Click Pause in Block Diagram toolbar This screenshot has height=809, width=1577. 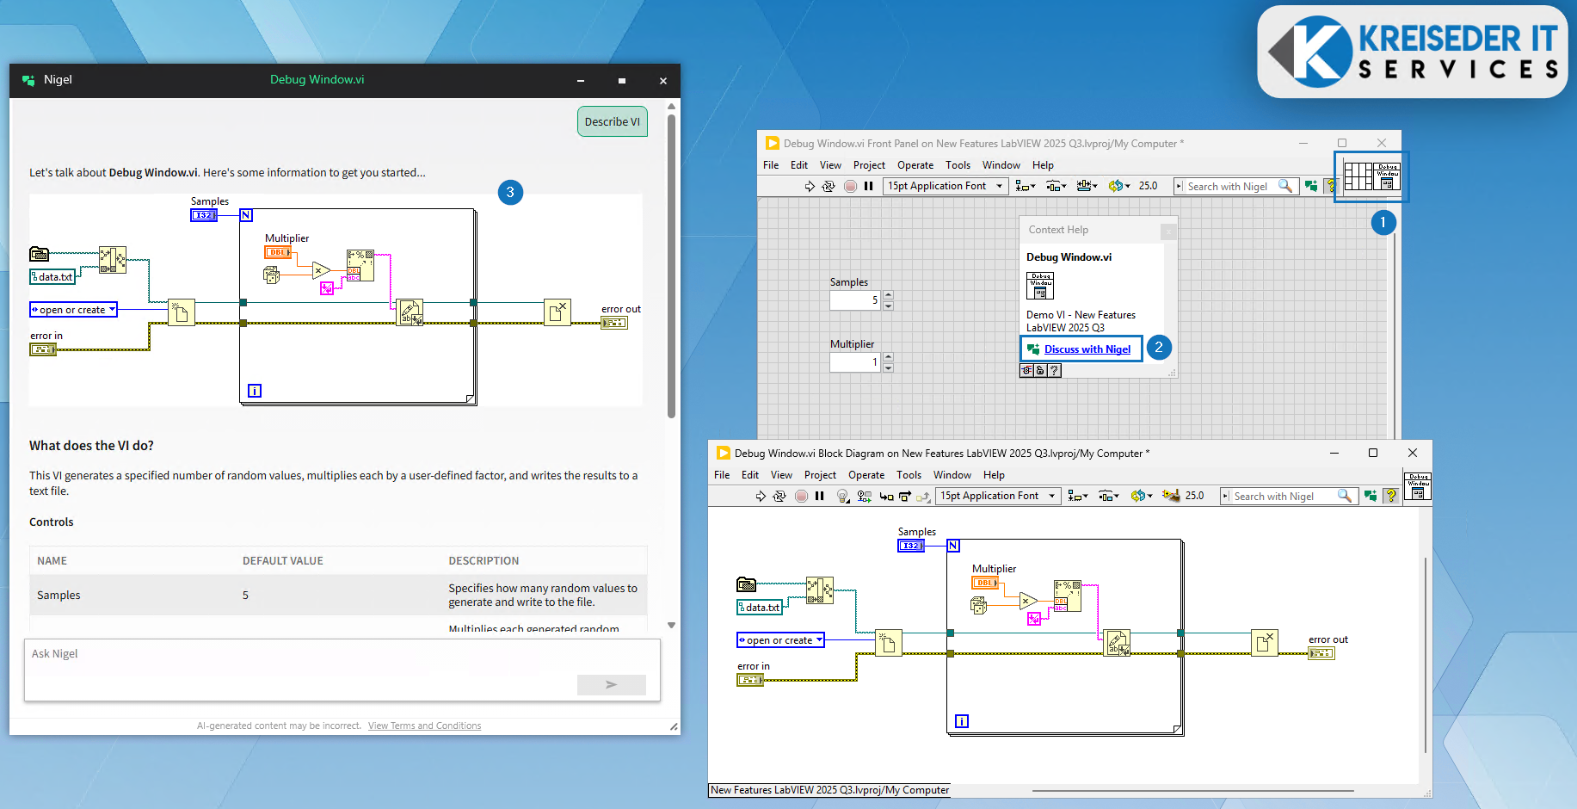tap(820, 496)
